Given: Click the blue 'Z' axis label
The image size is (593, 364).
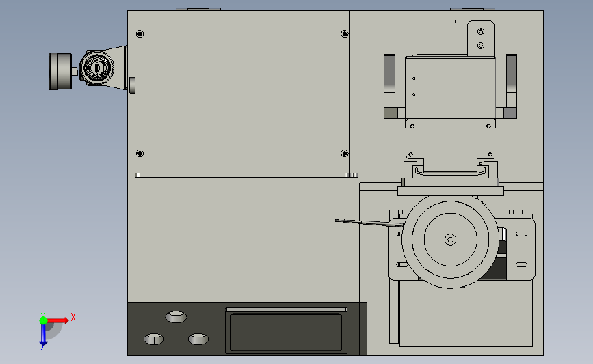Looking at the screenshot, I should (42, 348).
